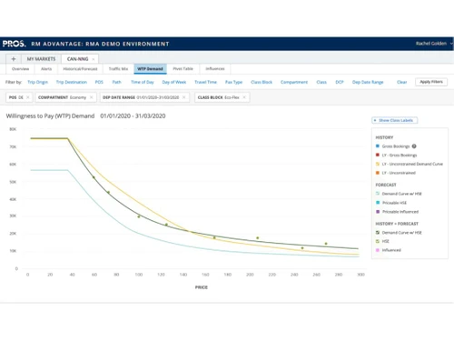Open the Rachel Golden user menu

434,44
